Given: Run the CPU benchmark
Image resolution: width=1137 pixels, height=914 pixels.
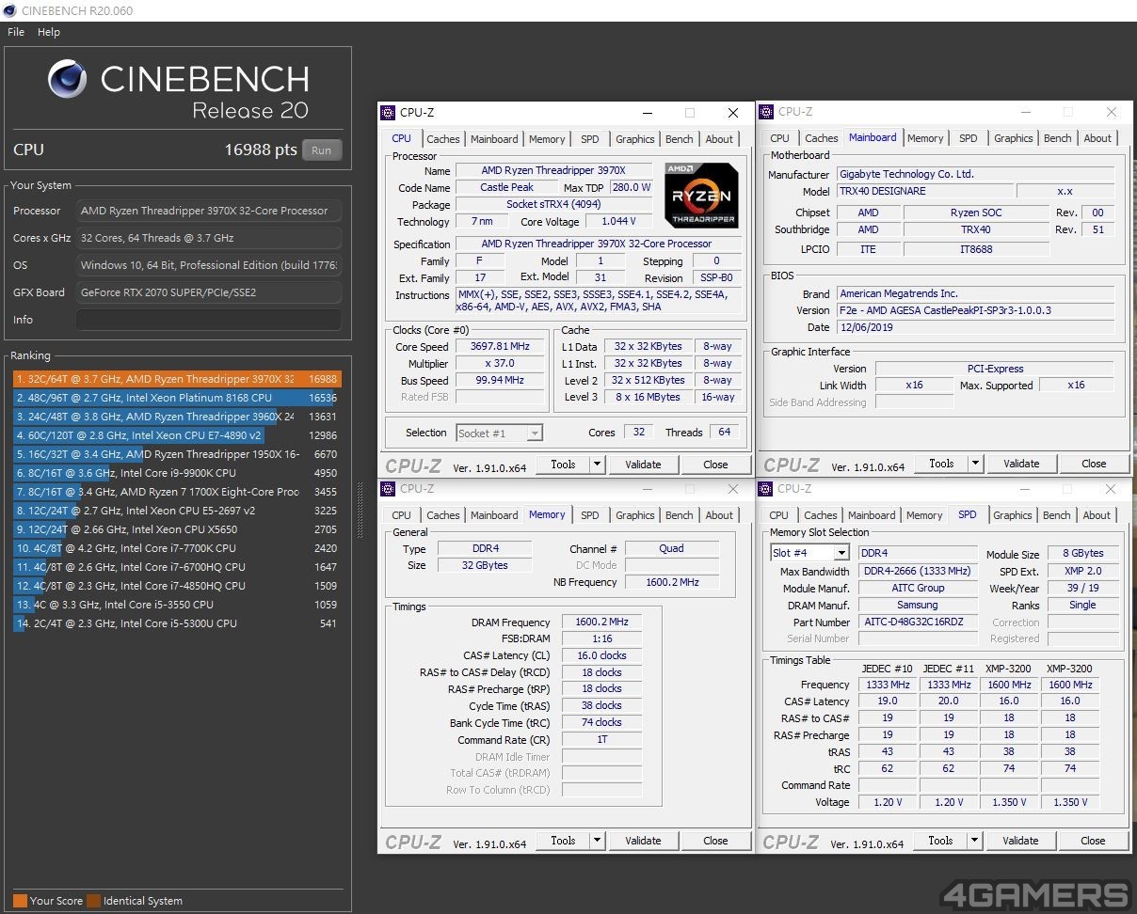Looking at the screenshot, I should (x=322, y=150).
